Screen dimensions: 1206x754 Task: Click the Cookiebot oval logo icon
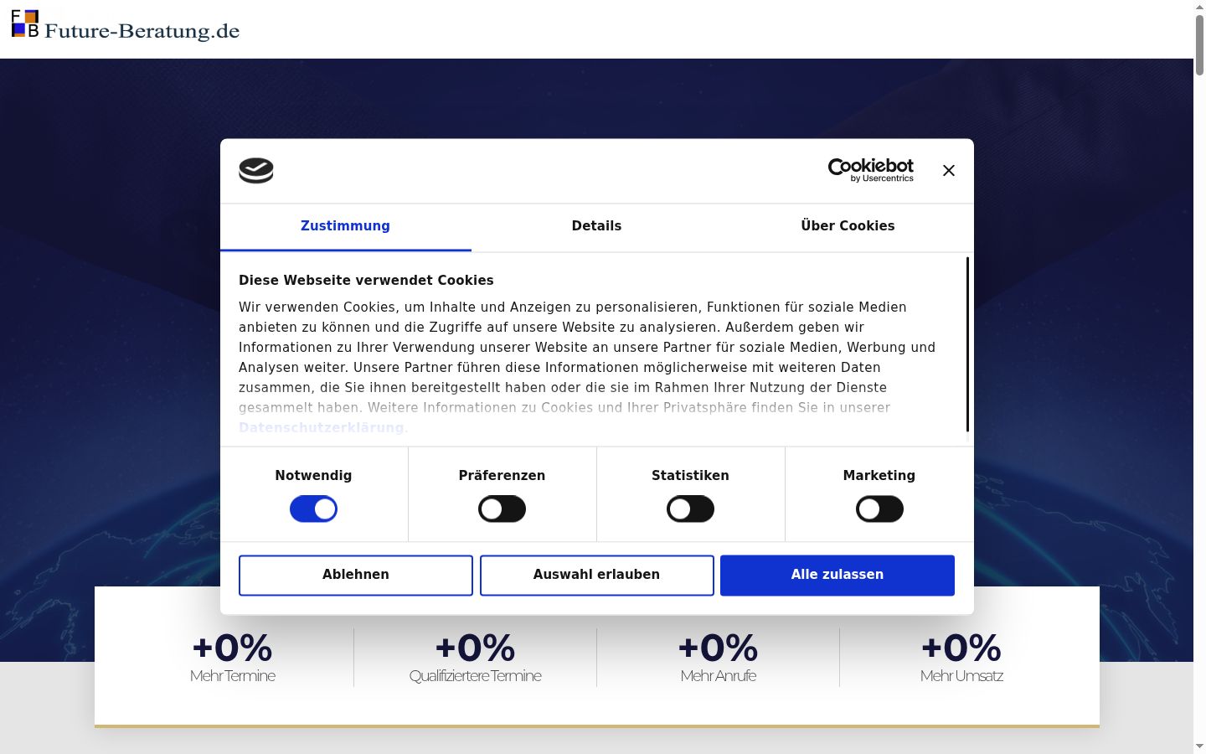[x=256, y=171]
